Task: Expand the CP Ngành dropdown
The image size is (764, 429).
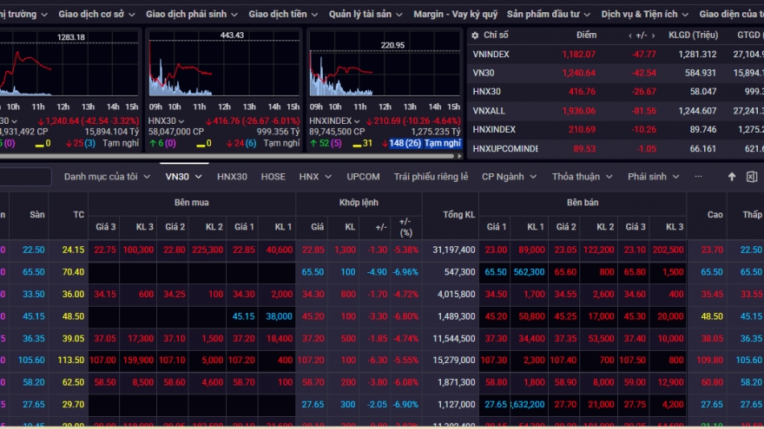Action: pos(509,177)
